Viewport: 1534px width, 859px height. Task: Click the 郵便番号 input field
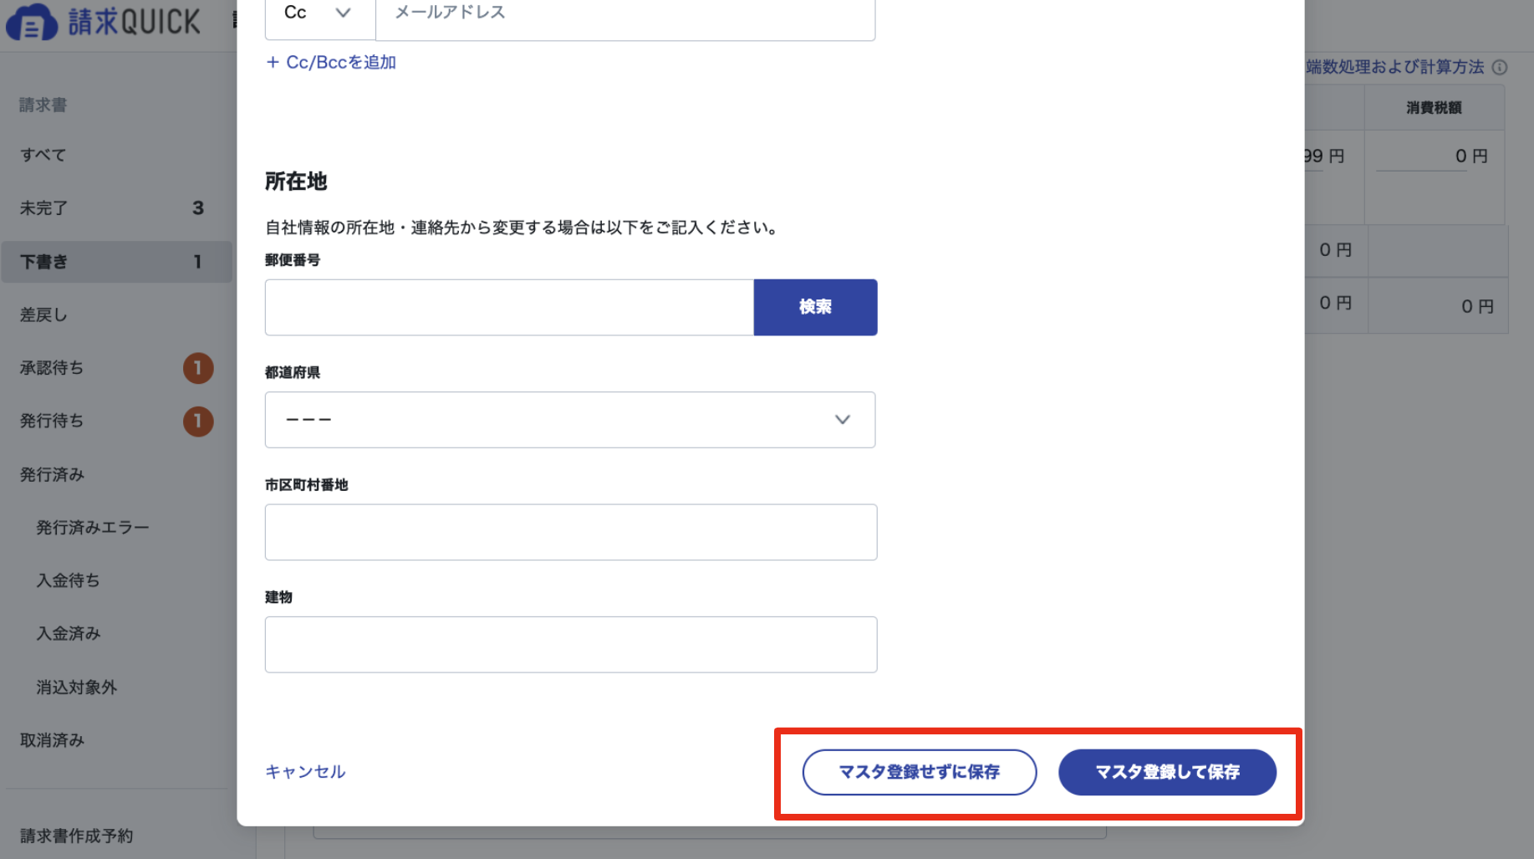point(509,307)
